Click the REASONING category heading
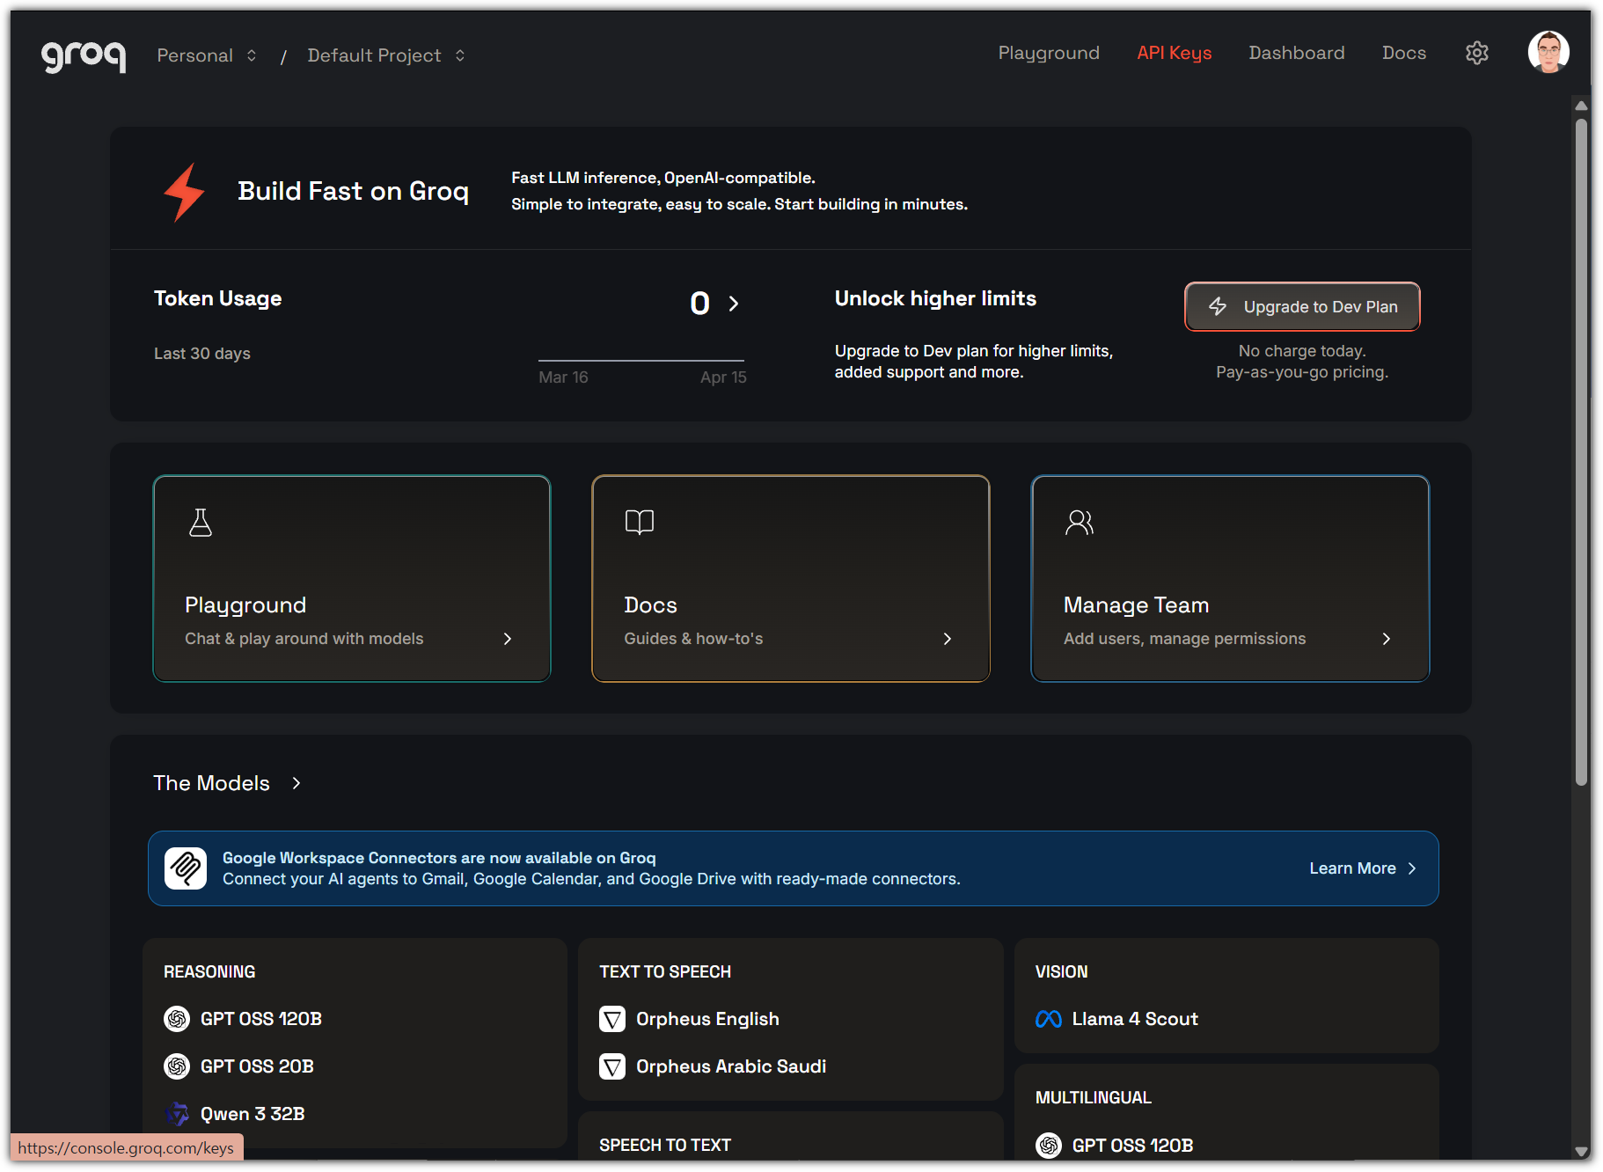 pos(209,971)
